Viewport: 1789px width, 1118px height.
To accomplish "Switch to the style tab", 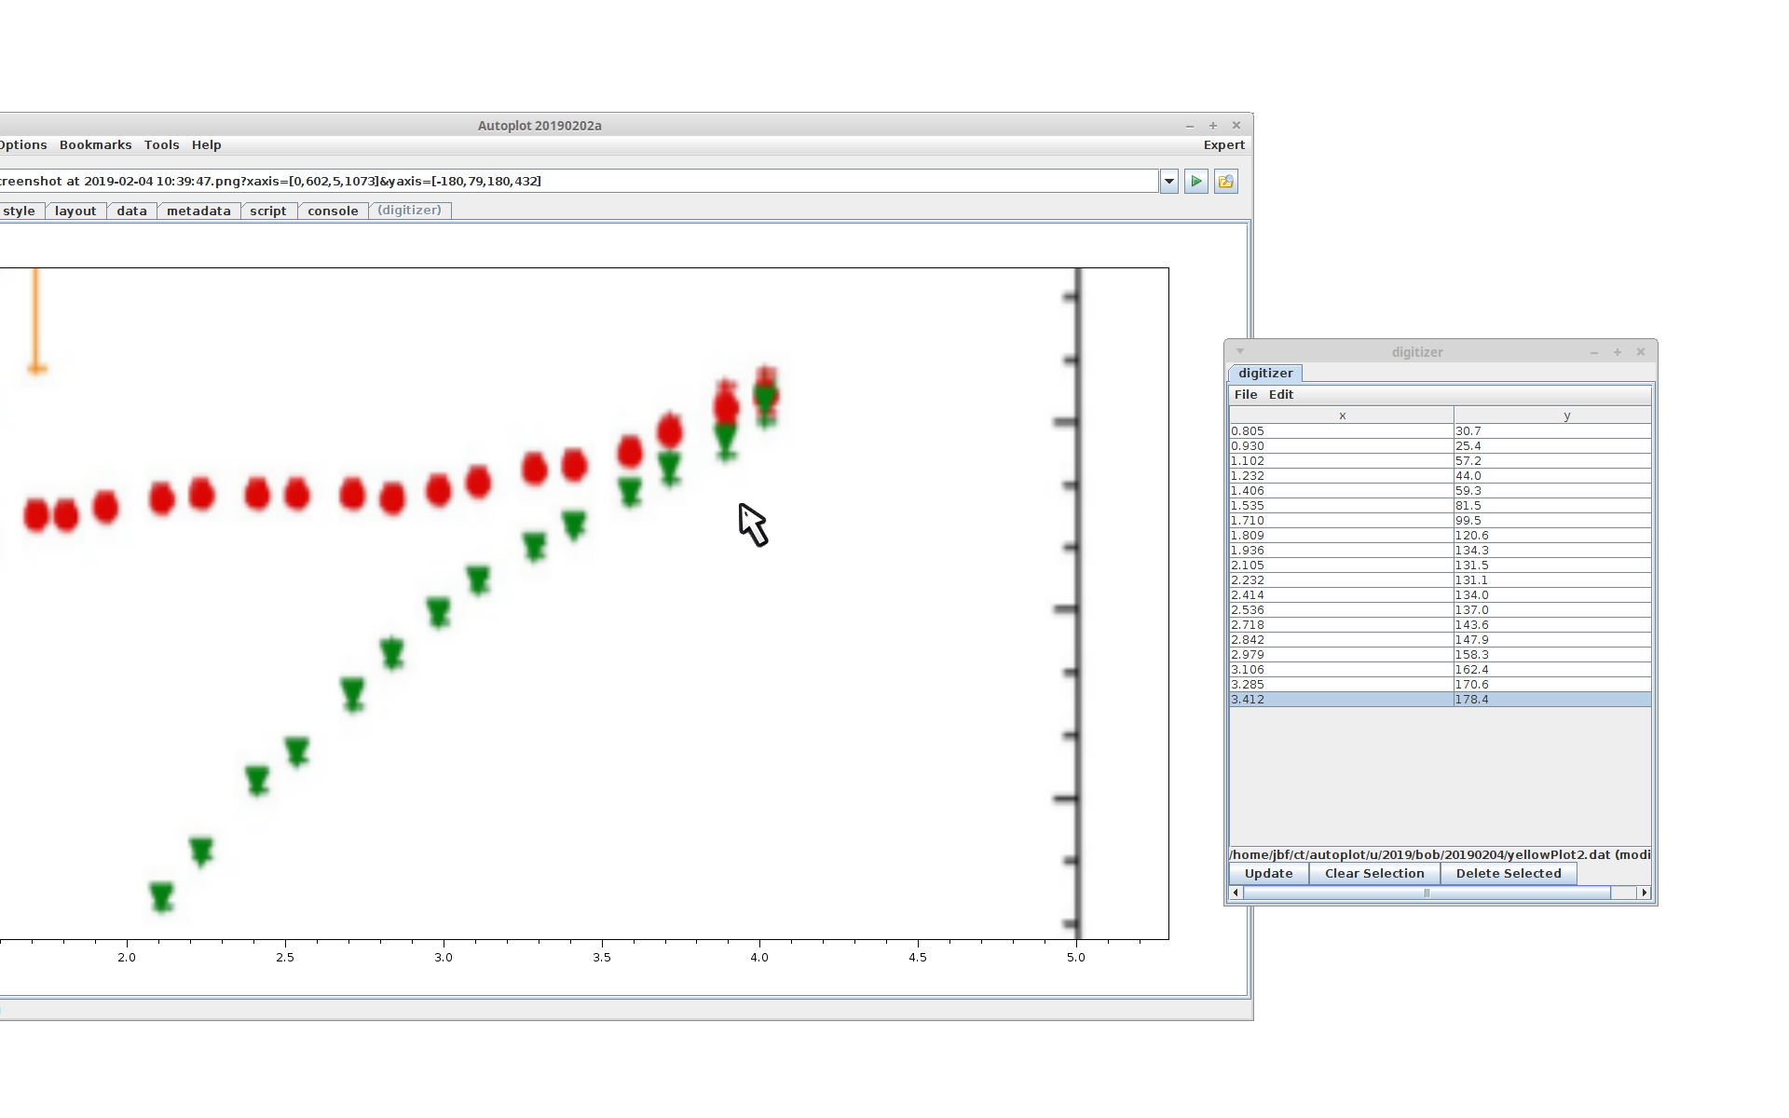I will [20, 211].
